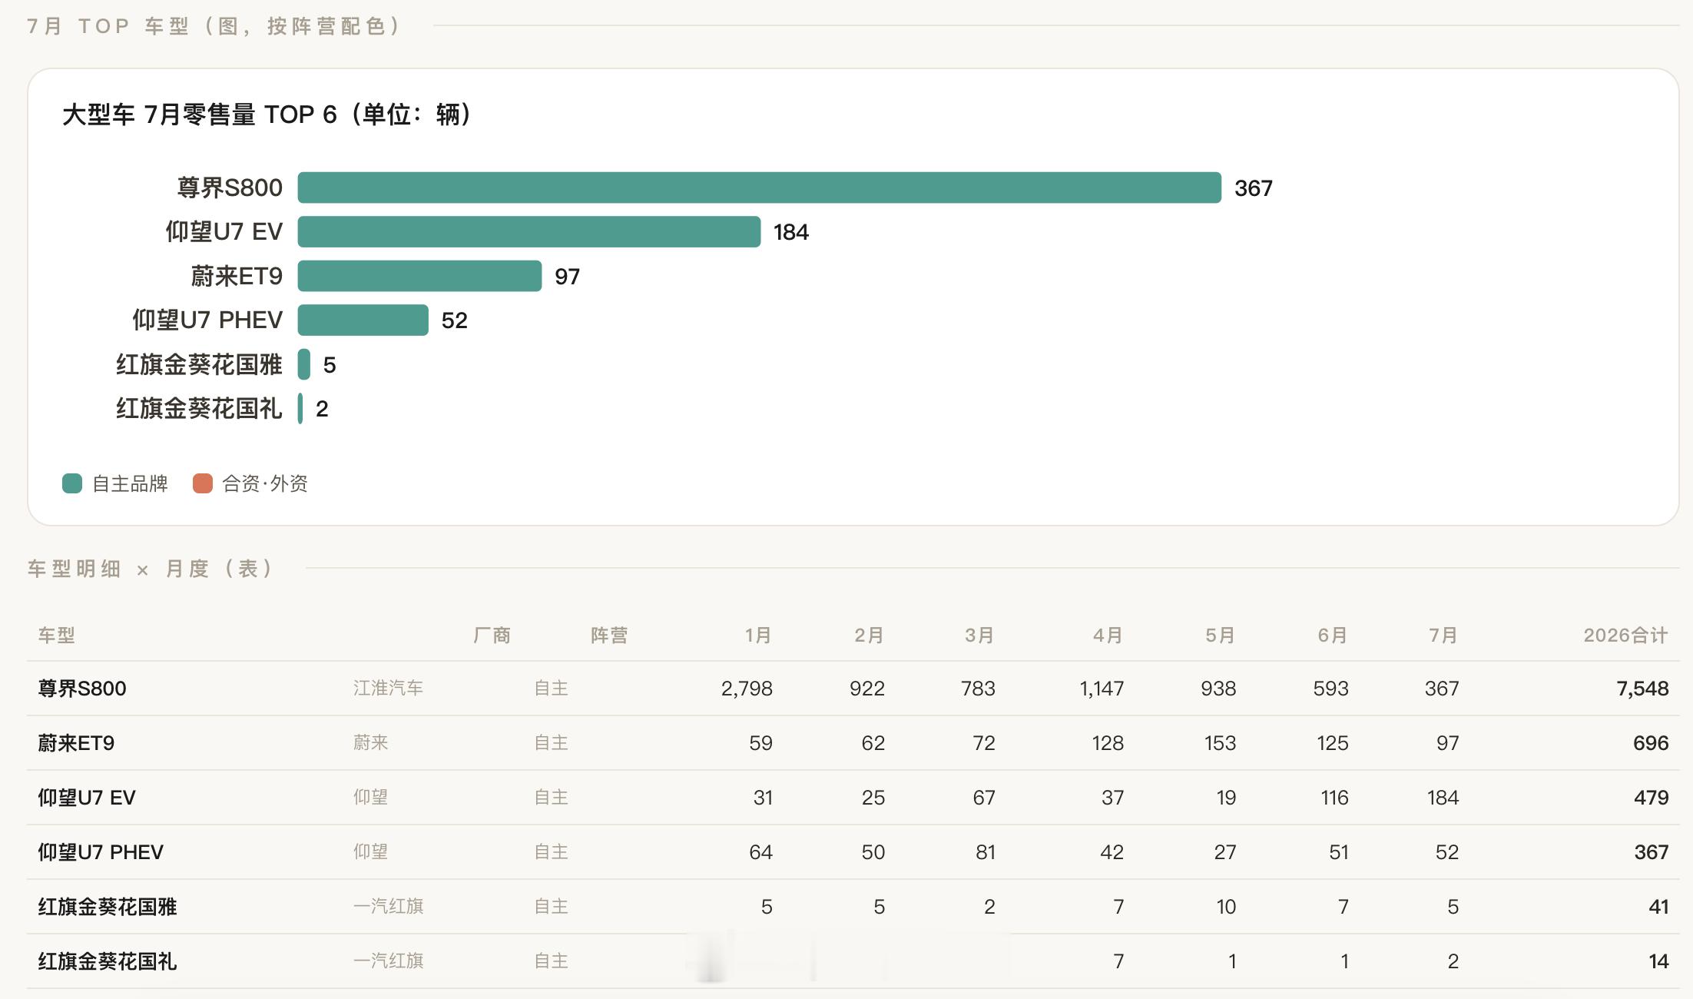Select the 仰望U7 EV chart bar

click(x=529, y=231)
